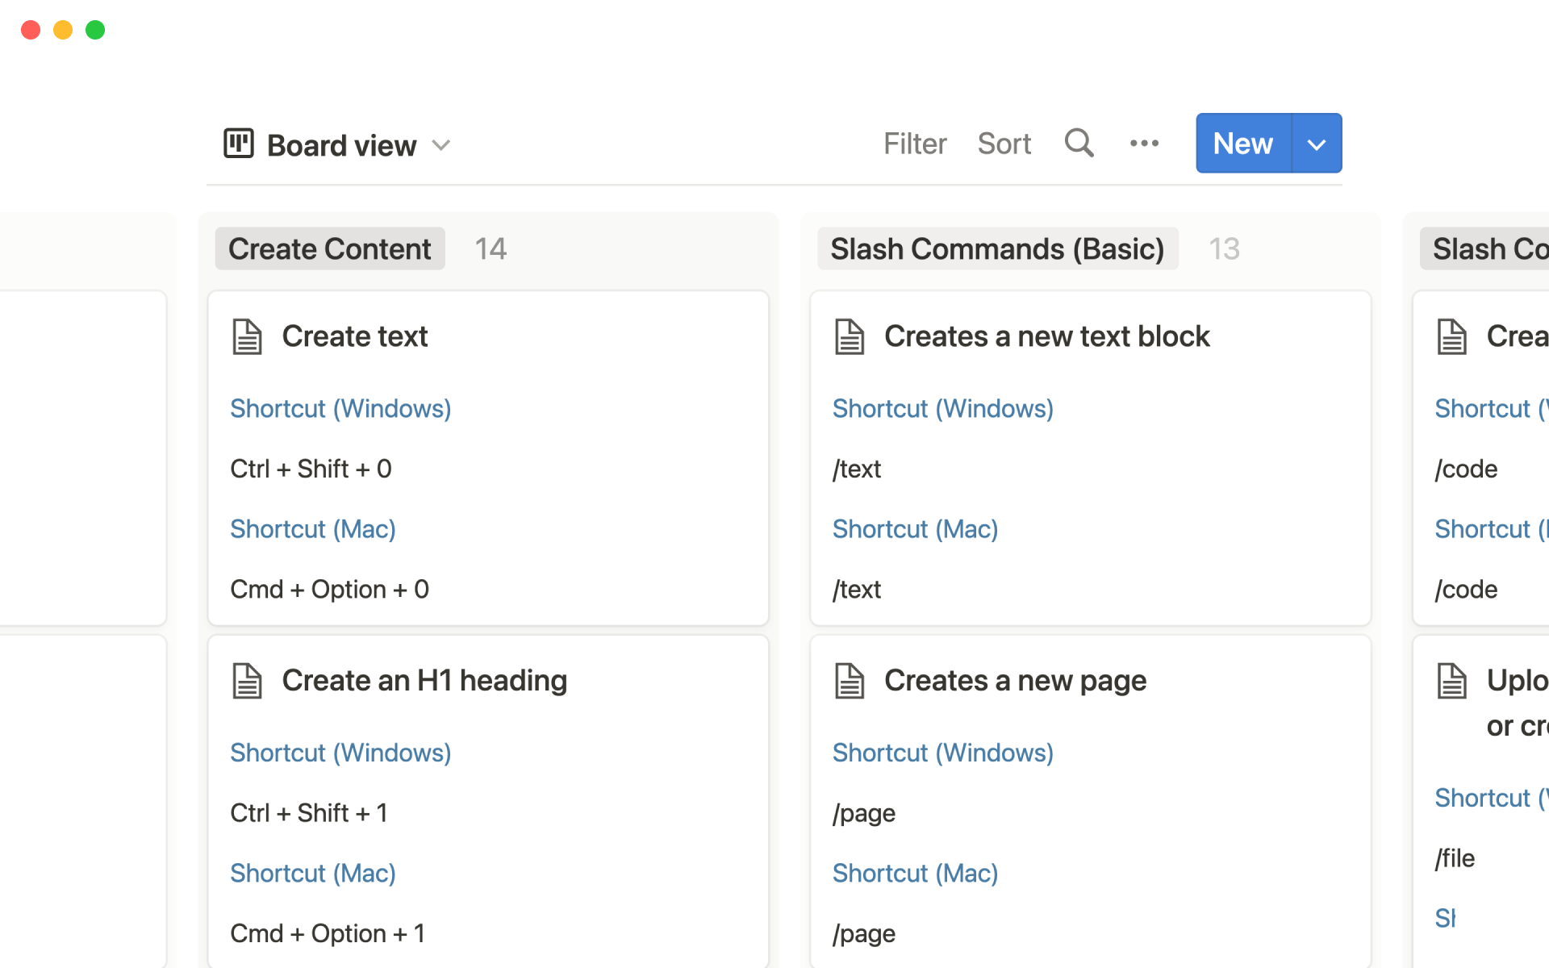Viewport: 1549px width, 968px height.
Task: Click the Board view layout icon
Action: (x=239, y=144)
